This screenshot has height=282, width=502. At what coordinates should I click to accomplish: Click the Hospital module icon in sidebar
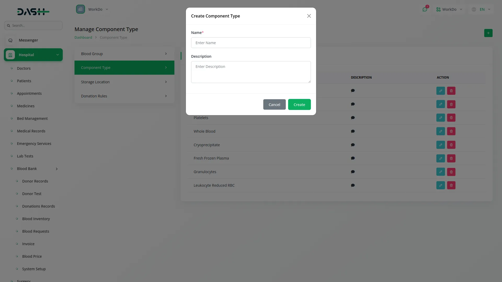10,55
